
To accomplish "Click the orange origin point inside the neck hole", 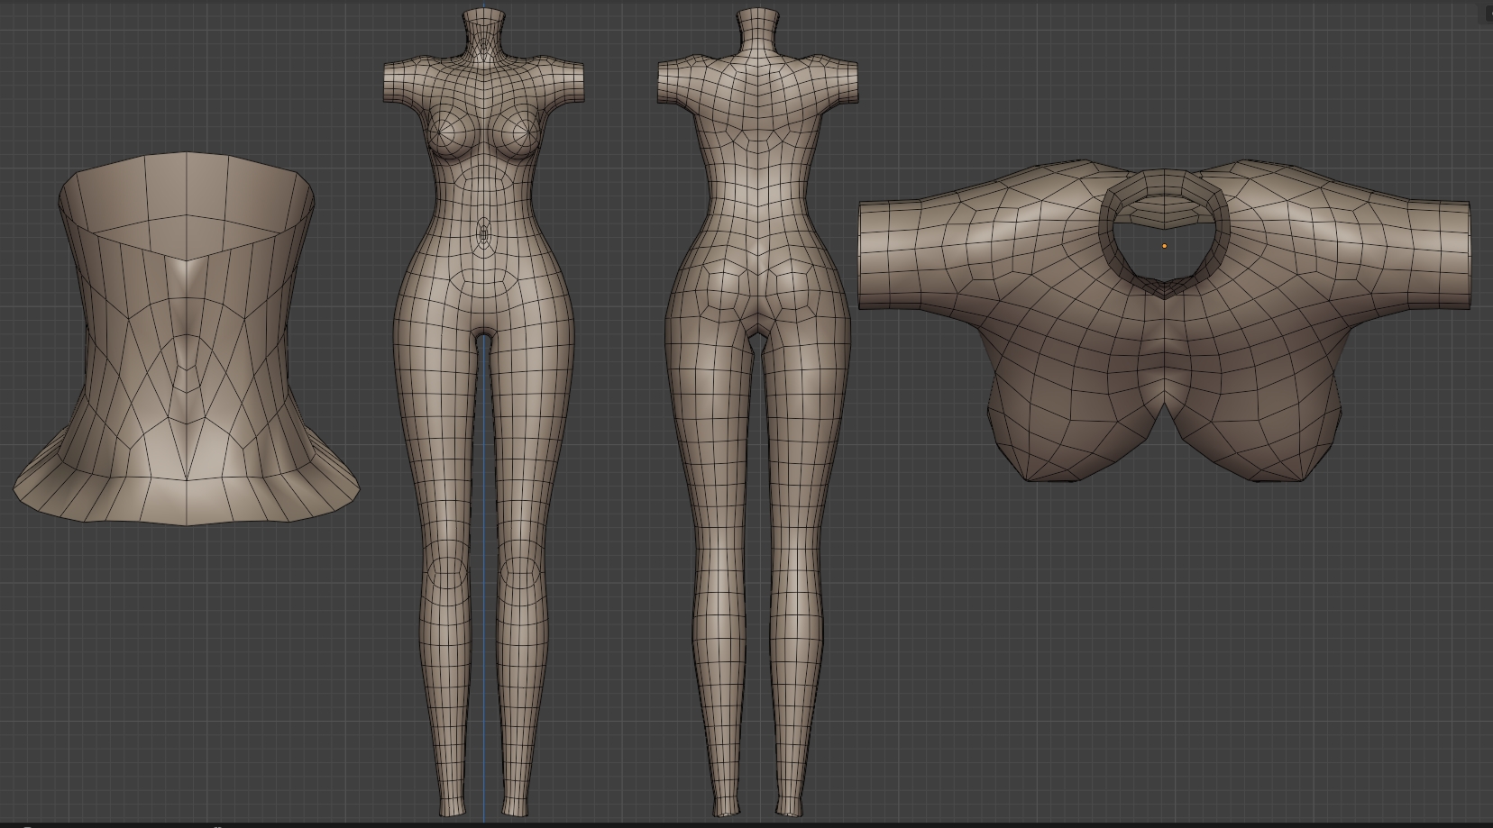I will [1164, 245].
